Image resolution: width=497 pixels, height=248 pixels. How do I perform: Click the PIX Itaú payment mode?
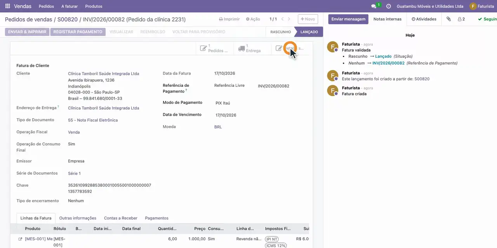click(x=223, y=103)
